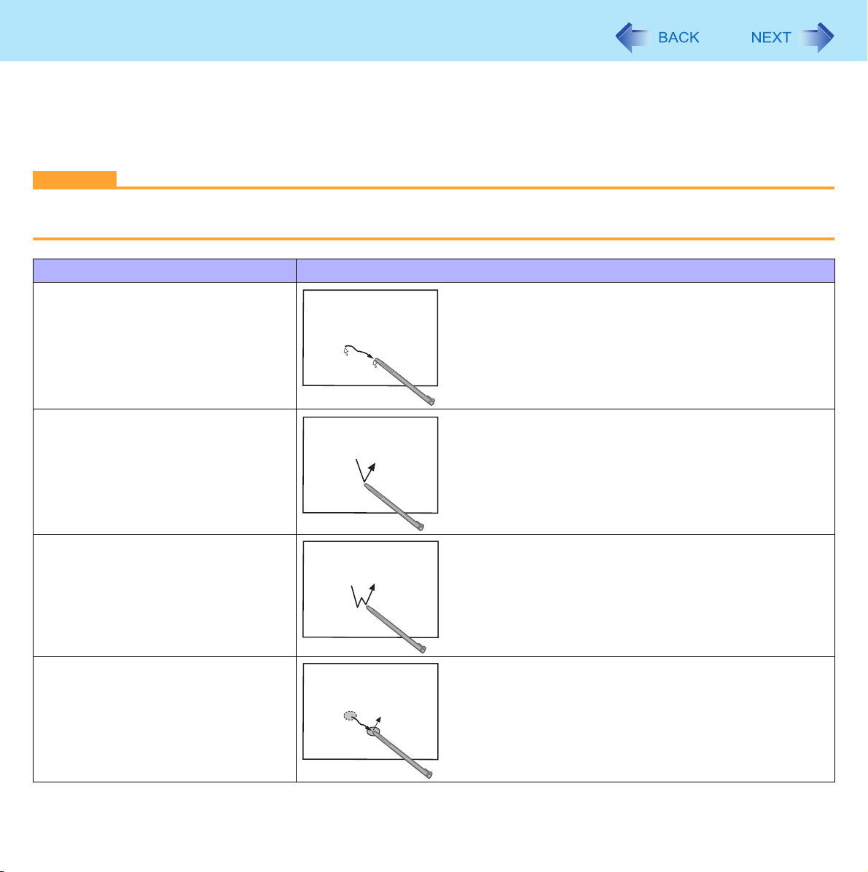Click the arrowhead in the single-tap illustration

[372, 467]
